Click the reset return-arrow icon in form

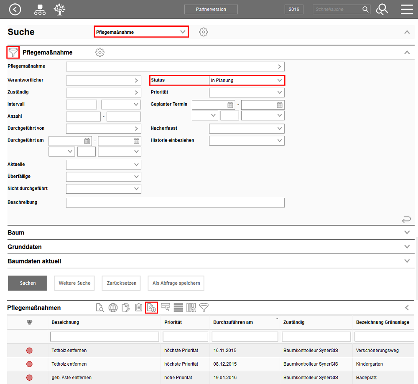[406, 219]
